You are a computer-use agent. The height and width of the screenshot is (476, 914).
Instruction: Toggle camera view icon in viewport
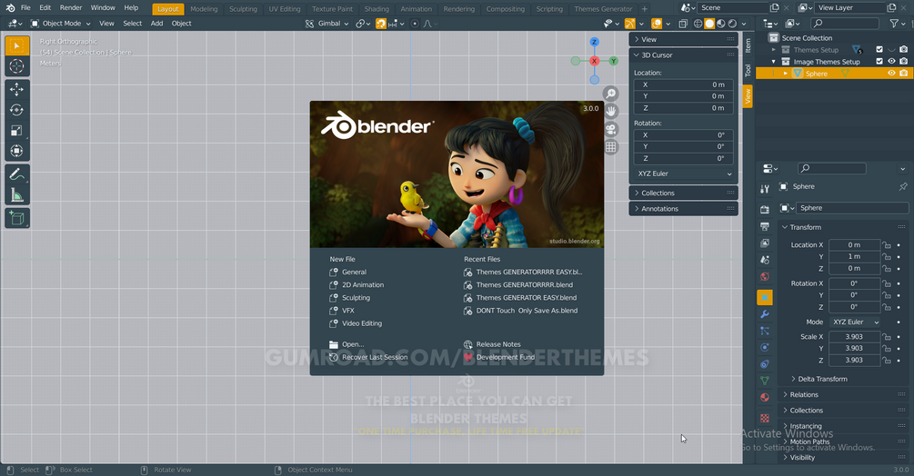coord(610,129)
